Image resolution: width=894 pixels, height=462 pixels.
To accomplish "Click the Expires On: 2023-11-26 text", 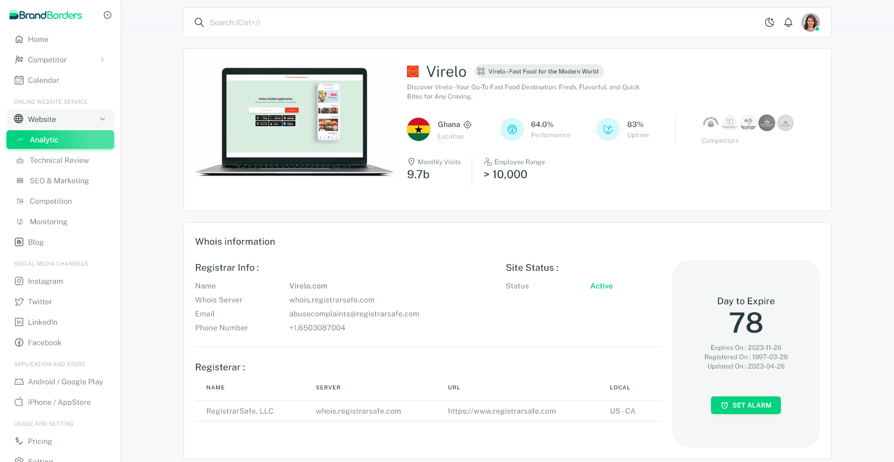I will [746, 348].
